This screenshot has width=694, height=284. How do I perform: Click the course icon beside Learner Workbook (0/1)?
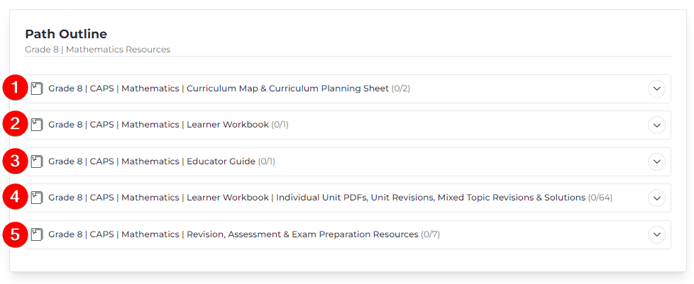[x=37, y=125]
